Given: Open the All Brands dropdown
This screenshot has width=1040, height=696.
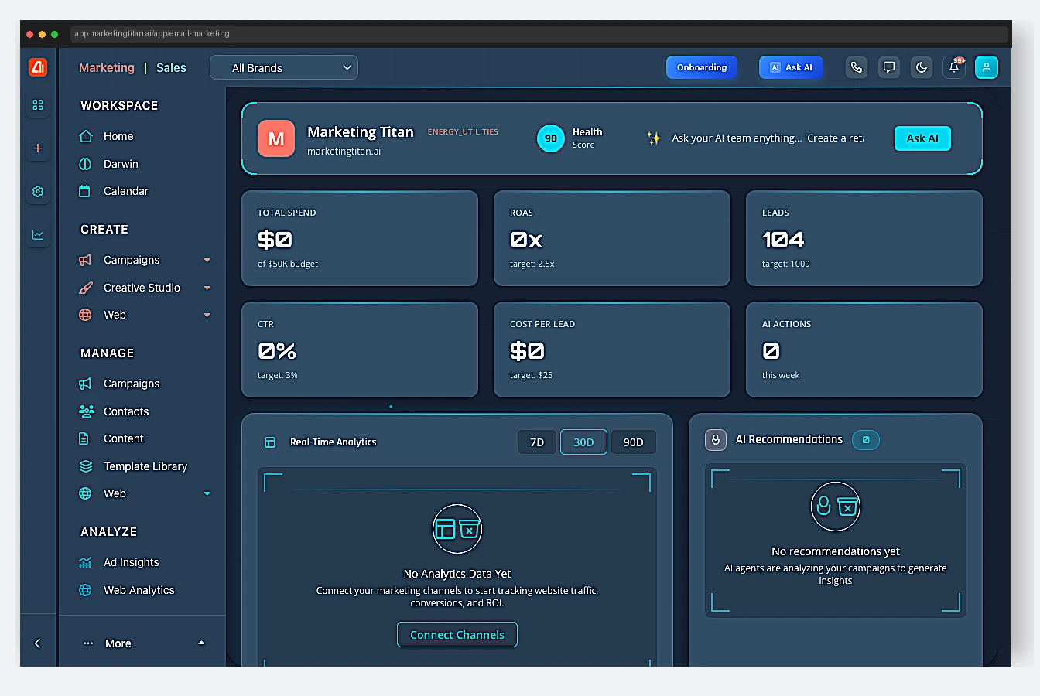Looking at the screenshot, I should 284,67.
